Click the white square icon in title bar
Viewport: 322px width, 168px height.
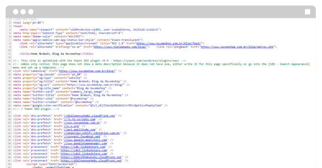pos(307,12)
